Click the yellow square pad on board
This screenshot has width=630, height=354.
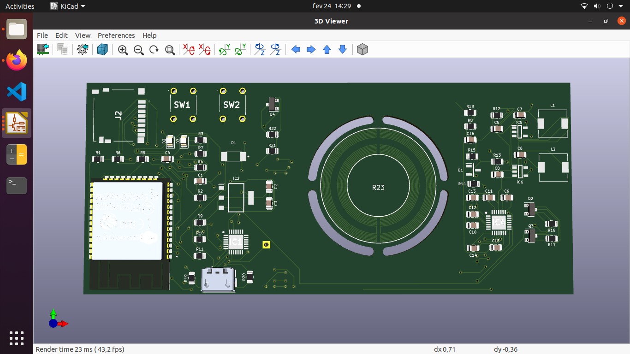[267, 245]
